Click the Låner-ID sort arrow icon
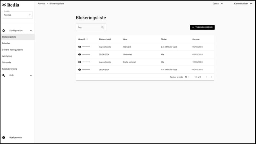This screenshot has height=144, width=256. [x=87, y=39]
